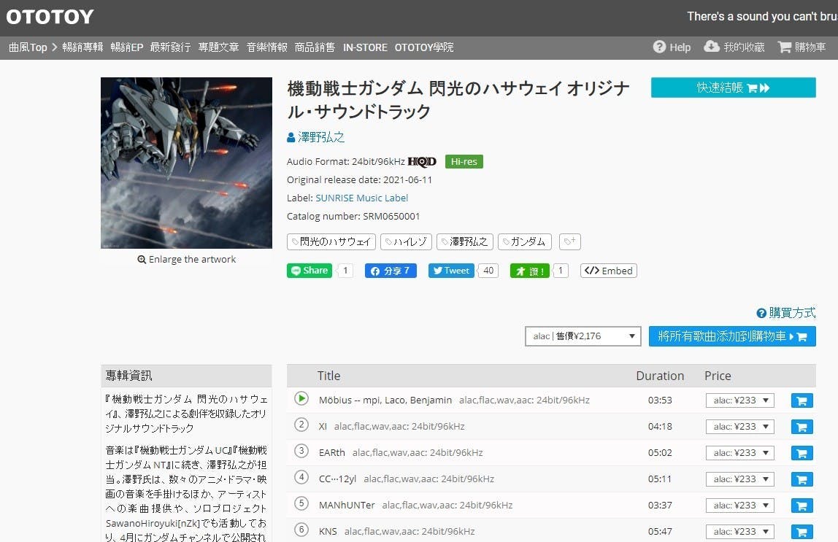This screenshot has height=542, width=838.
Task: Share the album on Facebook
Action: [391, 271]
